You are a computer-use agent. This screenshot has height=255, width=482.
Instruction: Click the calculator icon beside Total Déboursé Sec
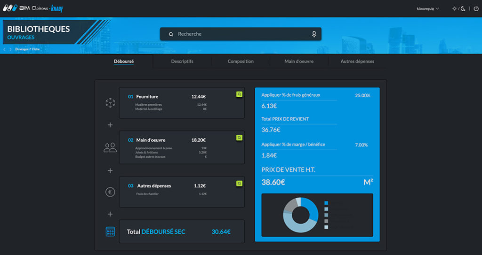[110, 232]
